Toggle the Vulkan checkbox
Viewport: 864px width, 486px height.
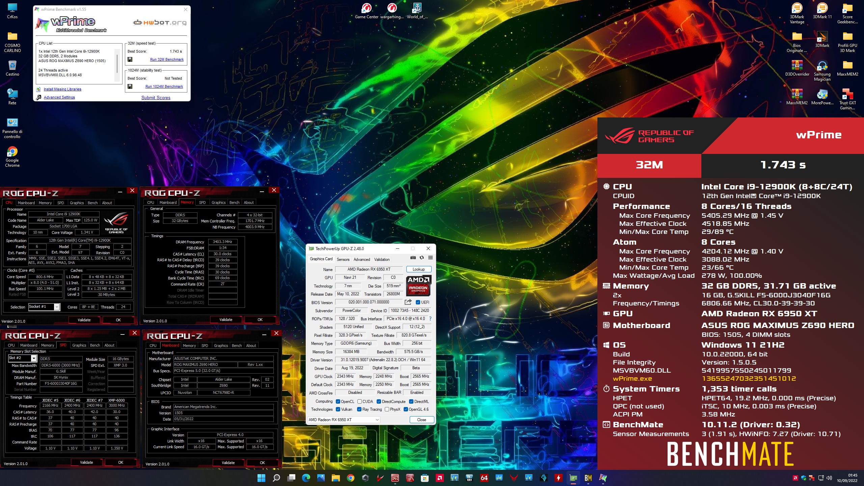pyautogui.click(x=338, y=409)
